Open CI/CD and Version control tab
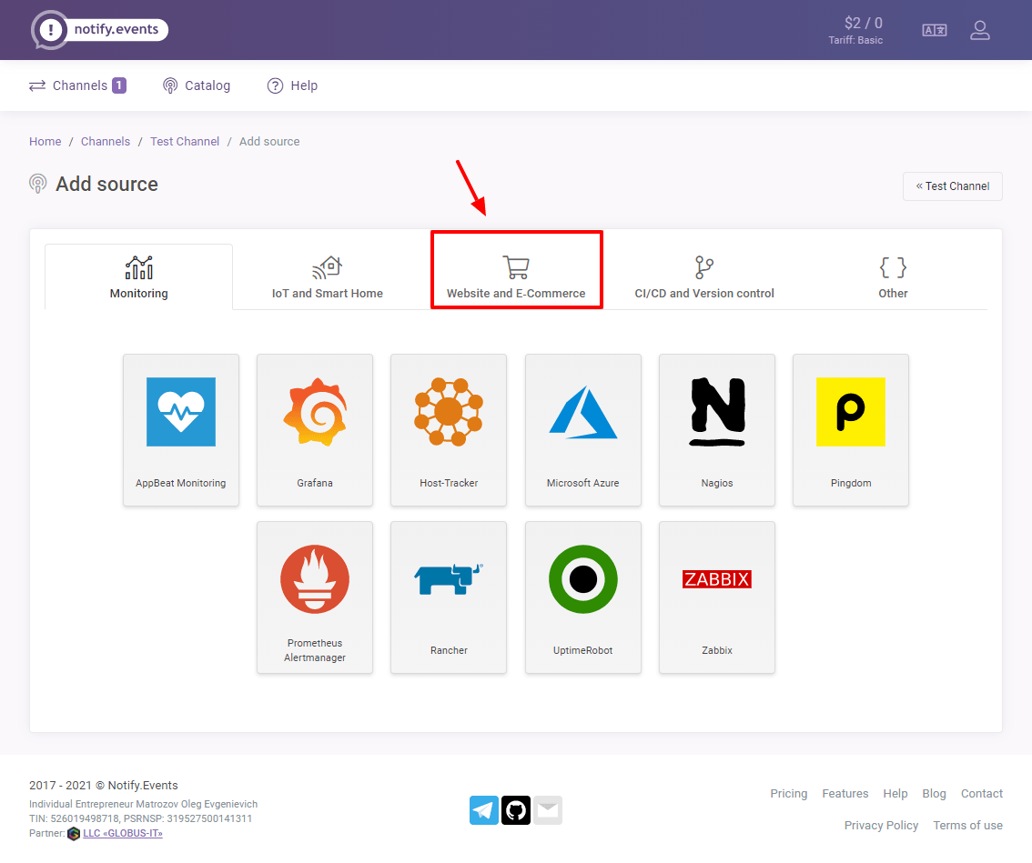 click(x=704, y=277)
